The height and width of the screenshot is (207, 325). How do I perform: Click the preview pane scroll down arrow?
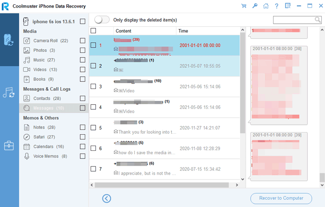[322, 185]
